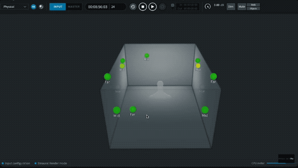The width and height of the screenshot is (298, 168).
Task: Toggle the Beds mute button
Action: (254, 5)
